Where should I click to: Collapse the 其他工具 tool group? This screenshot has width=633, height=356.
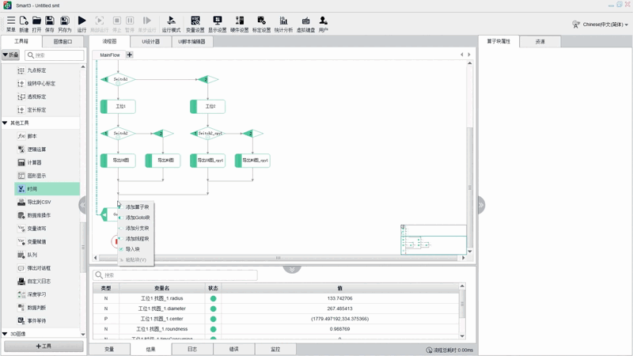[6, 123]
